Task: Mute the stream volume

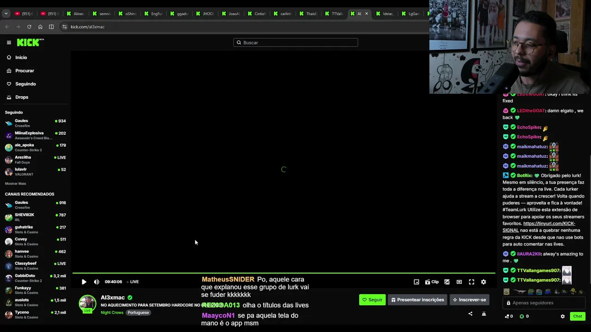Action: tap(96, 282)
